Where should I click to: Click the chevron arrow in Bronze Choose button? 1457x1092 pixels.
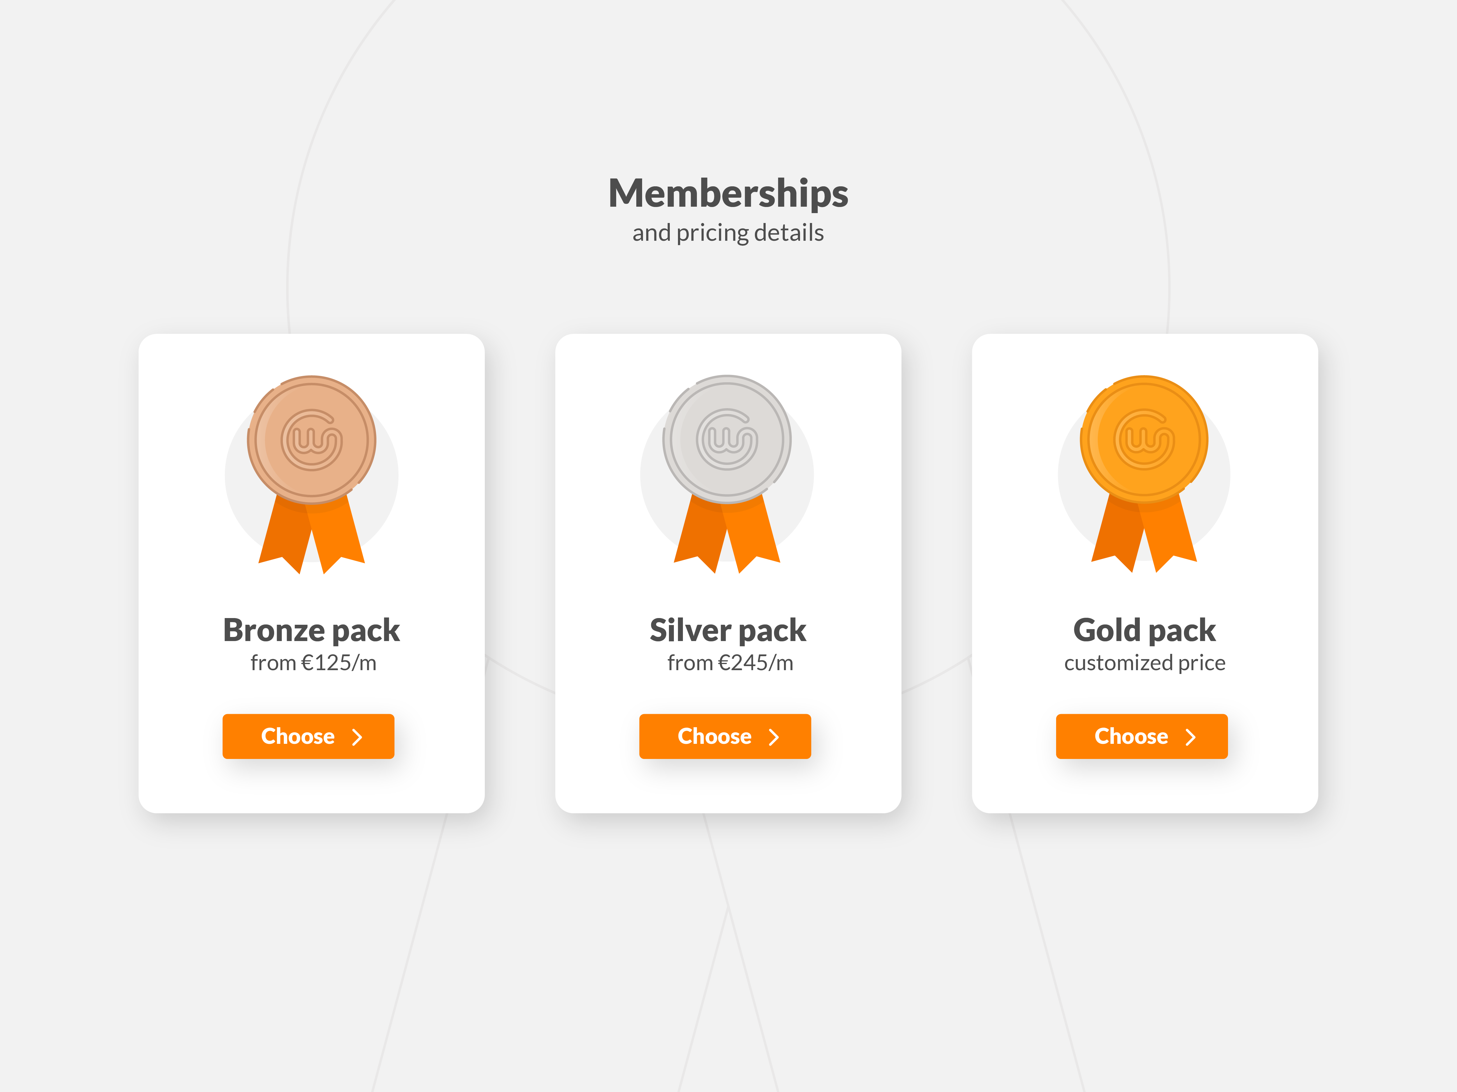click(357, 737)
